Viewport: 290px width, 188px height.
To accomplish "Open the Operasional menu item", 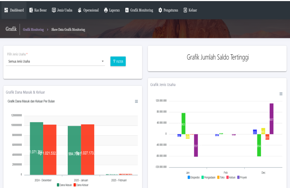I will click(91, 10).
